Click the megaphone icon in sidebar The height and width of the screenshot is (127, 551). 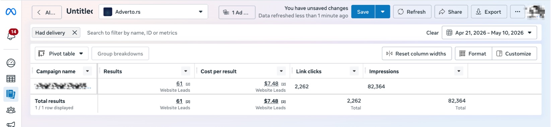(x=11, y=124)
